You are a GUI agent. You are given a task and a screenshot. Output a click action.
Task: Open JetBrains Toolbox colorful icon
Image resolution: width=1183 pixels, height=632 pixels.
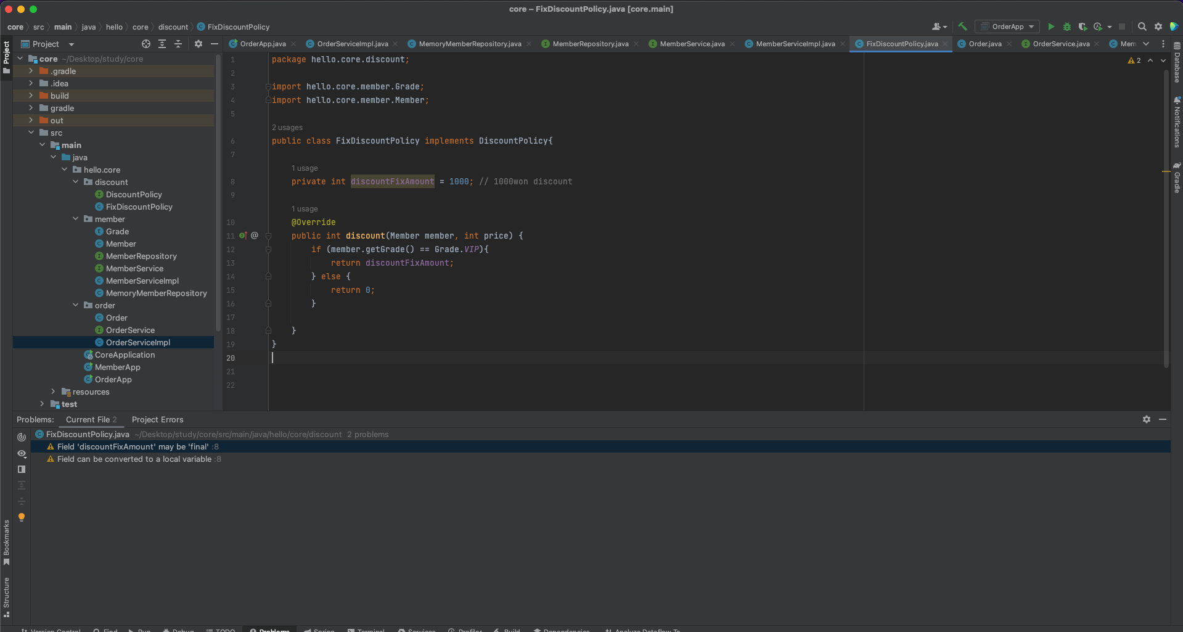click(x=1174, y=27)
